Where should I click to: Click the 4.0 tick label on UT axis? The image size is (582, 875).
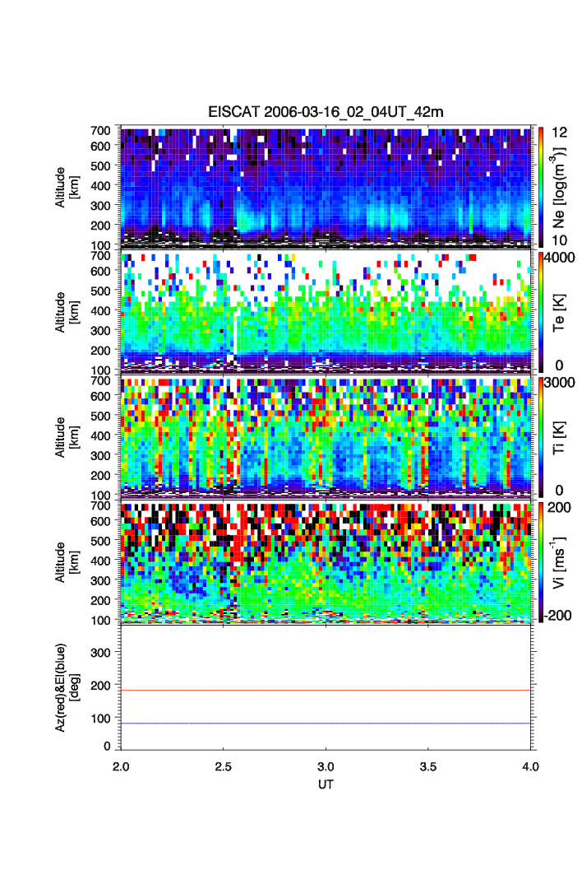pos(530,765)
